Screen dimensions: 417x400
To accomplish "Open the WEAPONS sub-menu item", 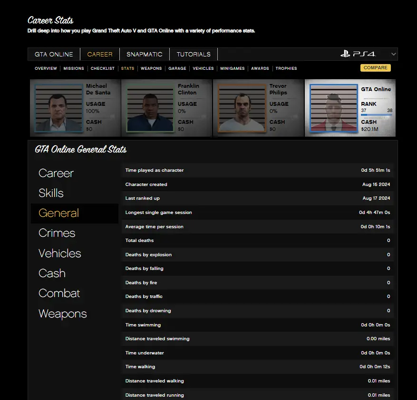I will point(151,68).
